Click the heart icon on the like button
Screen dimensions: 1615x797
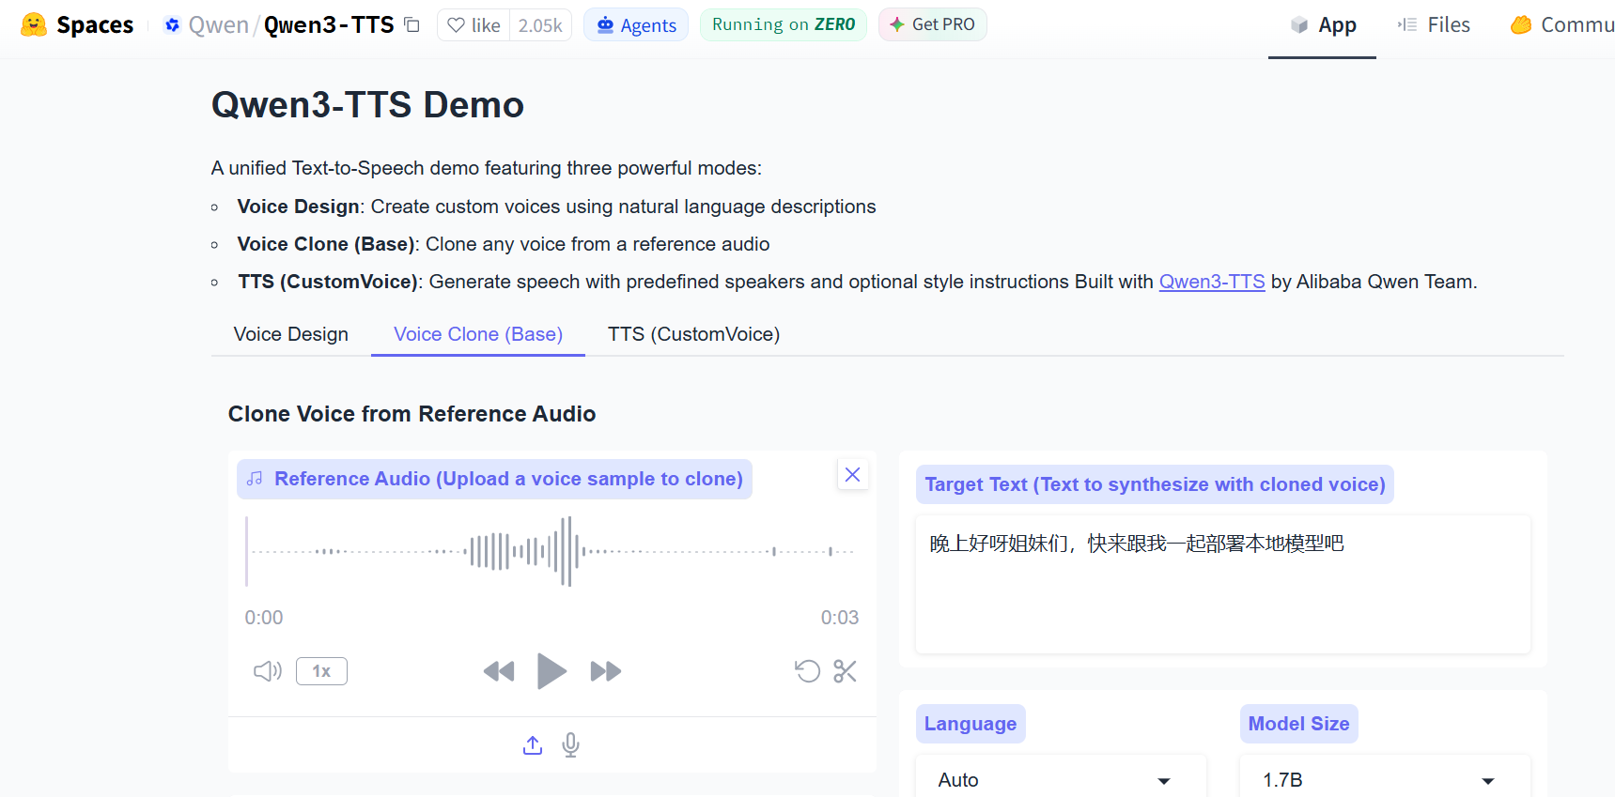click(x=456, y=25)
